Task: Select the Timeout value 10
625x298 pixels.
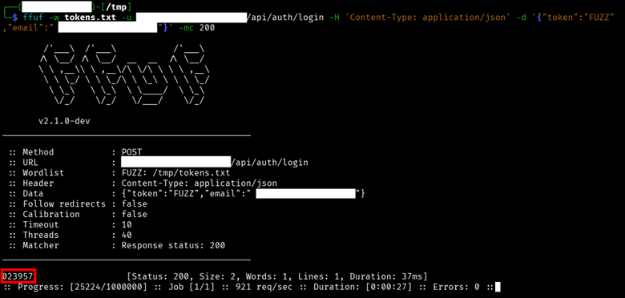Action: [x=127, y=224]
